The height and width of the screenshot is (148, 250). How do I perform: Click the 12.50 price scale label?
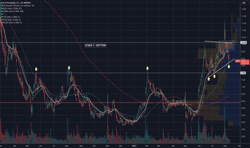244,9
